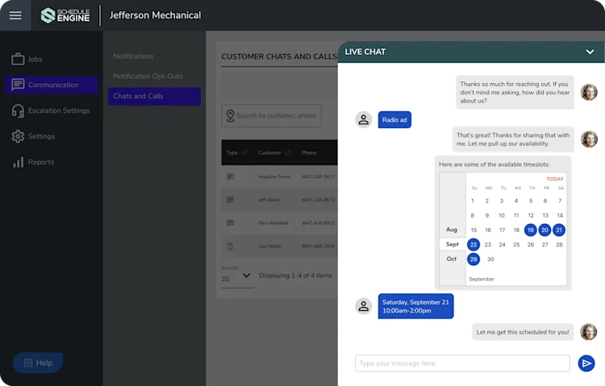
Task: Open Notification Opt-Outs submenu item
Action: click(x=148, y=77)
